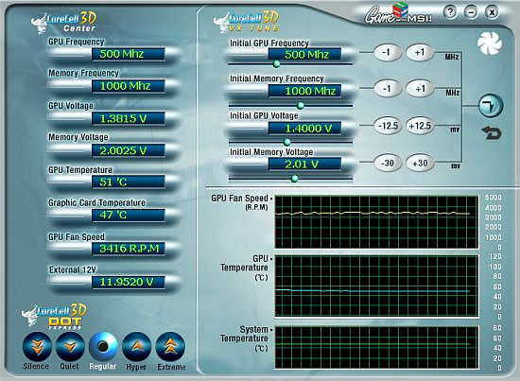Screen dimensions: 520x381
Task: Click the System Temperature graph
Action: tap(376, 347)
